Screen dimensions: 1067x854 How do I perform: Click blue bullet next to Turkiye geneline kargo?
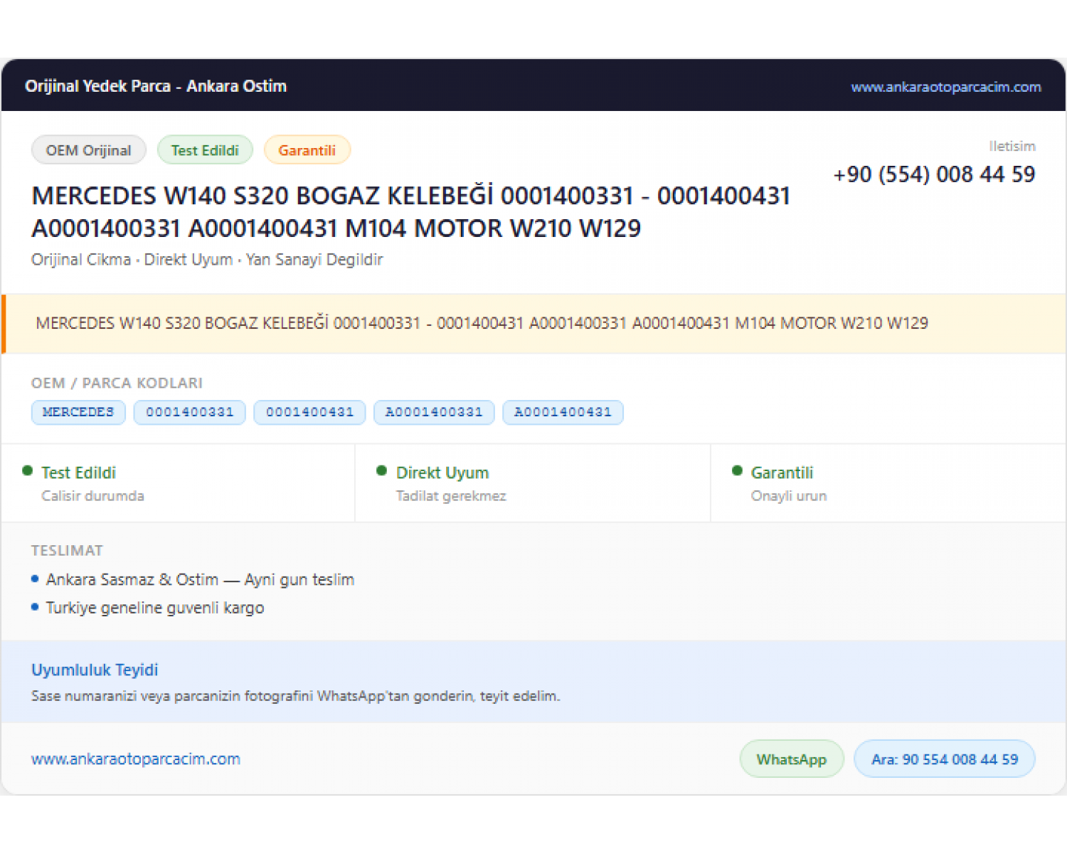(35, 607)
